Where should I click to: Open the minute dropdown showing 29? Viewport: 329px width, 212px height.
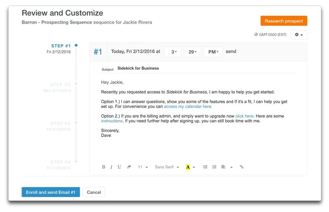[x=192, y=52]
